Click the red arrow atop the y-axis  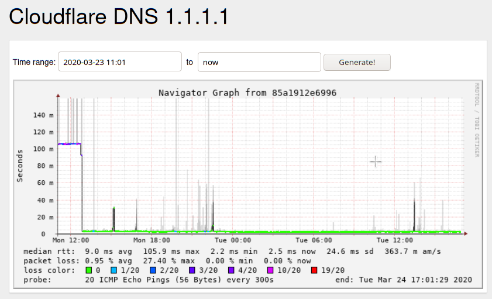click(58, 95)
